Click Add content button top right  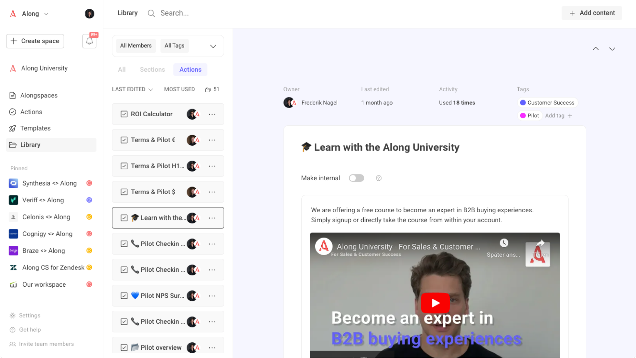[x=592, y=13]
